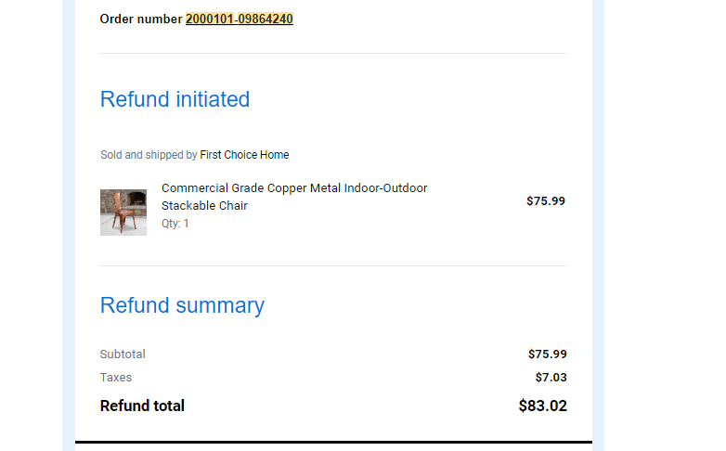Click the divider line under the order number
The height and width of the screenshot is (451, 726).
pos(333,53)
